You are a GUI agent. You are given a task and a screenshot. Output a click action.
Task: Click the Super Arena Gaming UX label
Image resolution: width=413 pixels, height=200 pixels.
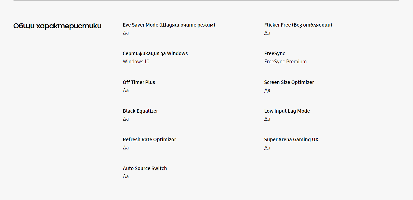[x=291, y=139]
